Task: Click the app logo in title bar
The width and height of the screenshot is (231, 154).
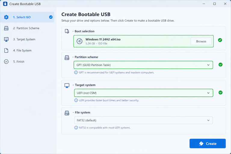Action: (5, 4)
